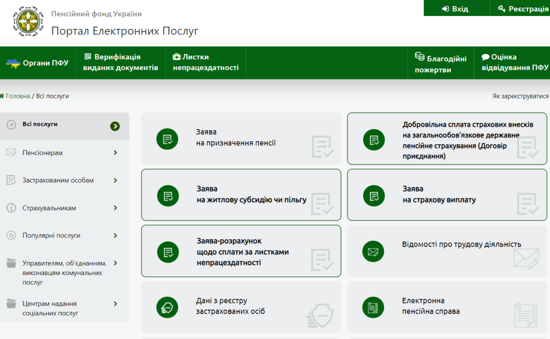Expand the Застрахованим особам chevron
Screen dimensions: 550x339
click(x=115, y=180)
